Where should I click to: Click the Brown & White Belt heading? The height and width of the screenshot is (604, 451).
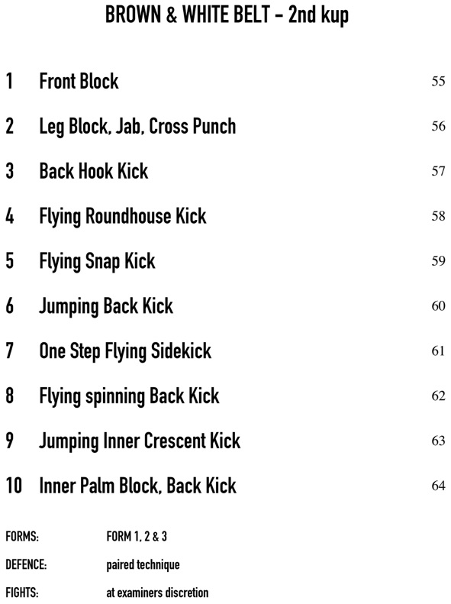[227, 15]
